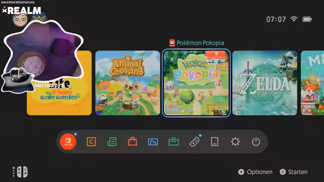Select Zelda Tears of the Kingdom tile
The image size is (324, 182).
(x=265, y=83)
